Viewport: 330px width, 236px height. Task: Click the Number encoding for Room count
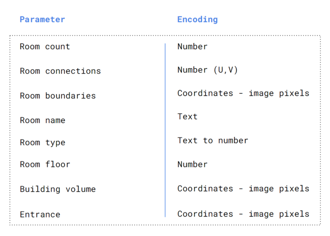[192, 46]
